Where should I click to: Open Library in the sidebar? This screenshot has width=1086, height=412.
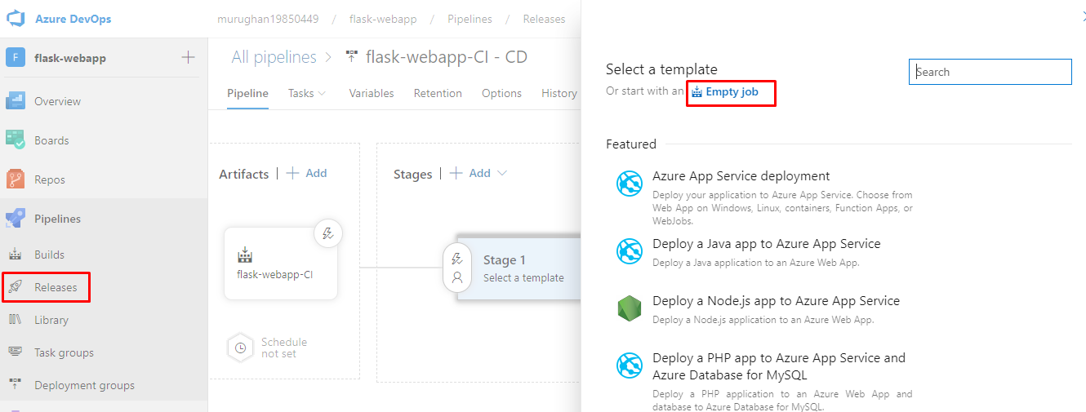point(51,320)
